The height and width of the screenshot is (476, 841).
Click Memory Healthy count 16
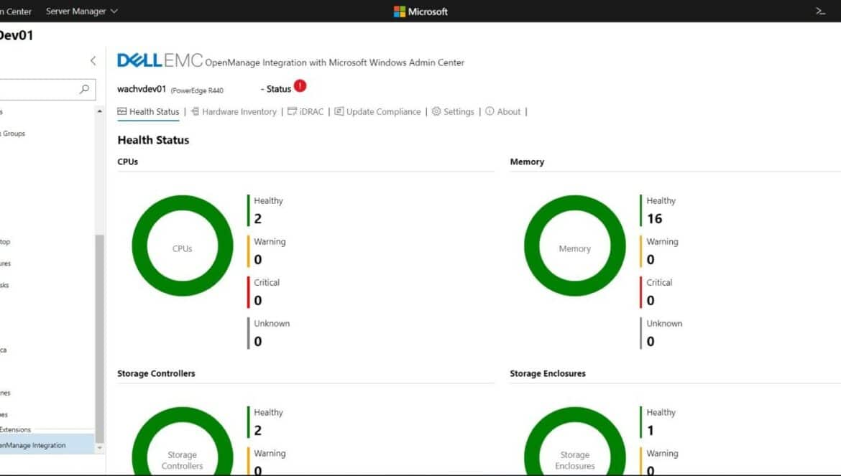point(654,218)
